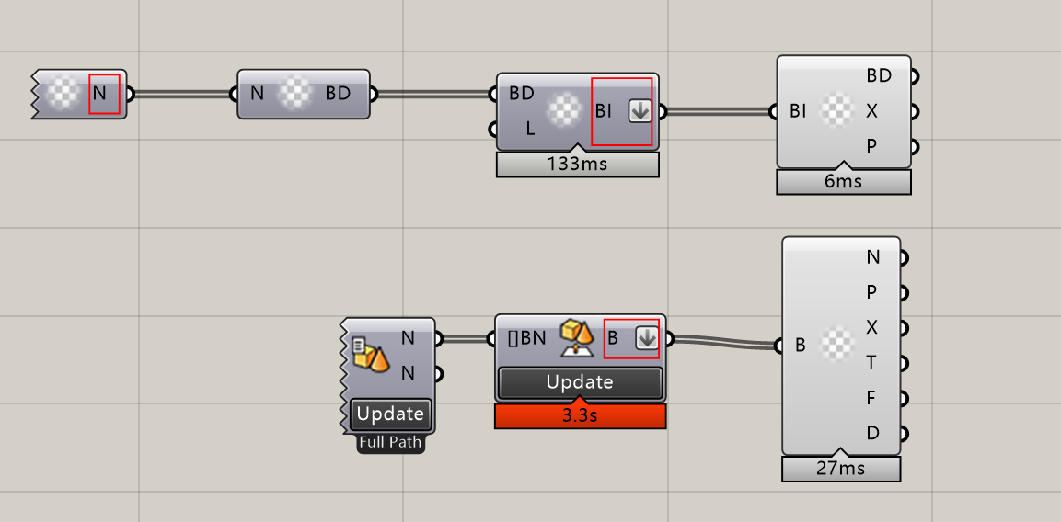
Task: Click the Full Path label
Action: pyautogui.click(x=390, y=444)
